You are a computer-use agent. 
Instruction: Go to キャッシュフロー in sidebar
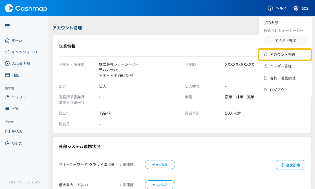click(26, 52)
